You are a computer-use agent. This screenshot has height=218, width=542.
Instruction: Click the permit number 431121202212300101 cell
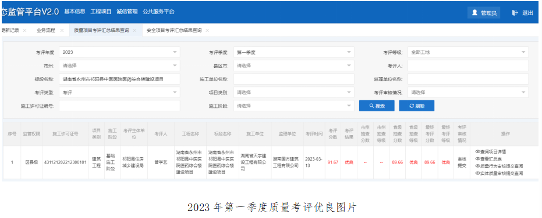point(65,162)
